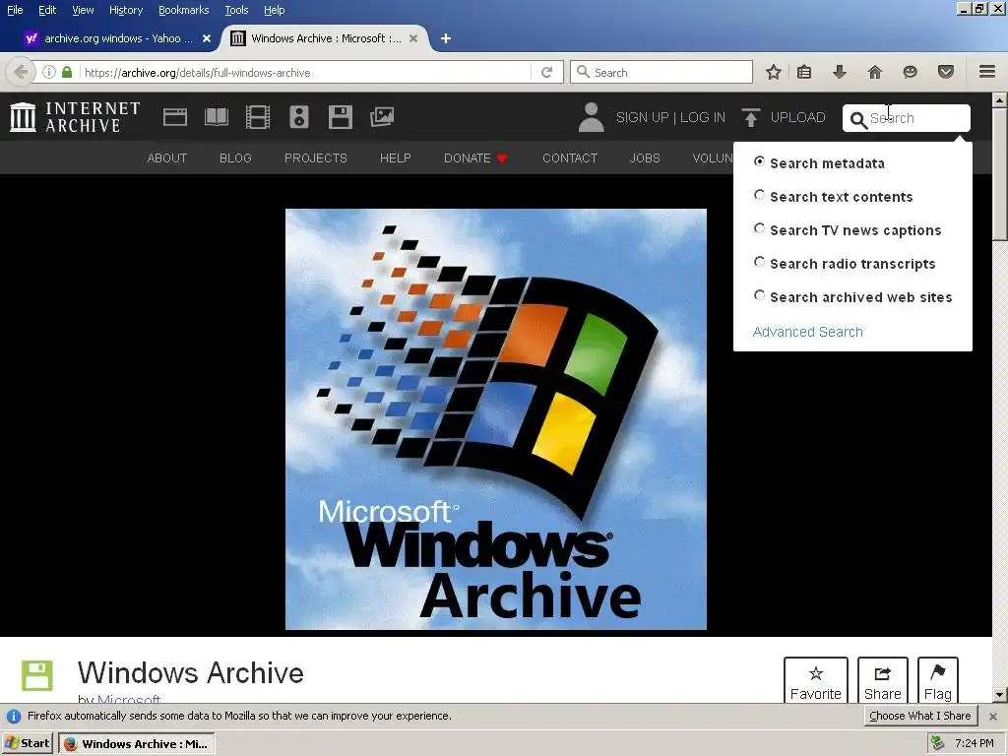Viewport: 1008px width, 756px height.
Task: Open the ABOUT page link
Action: (x=167, y=158)
